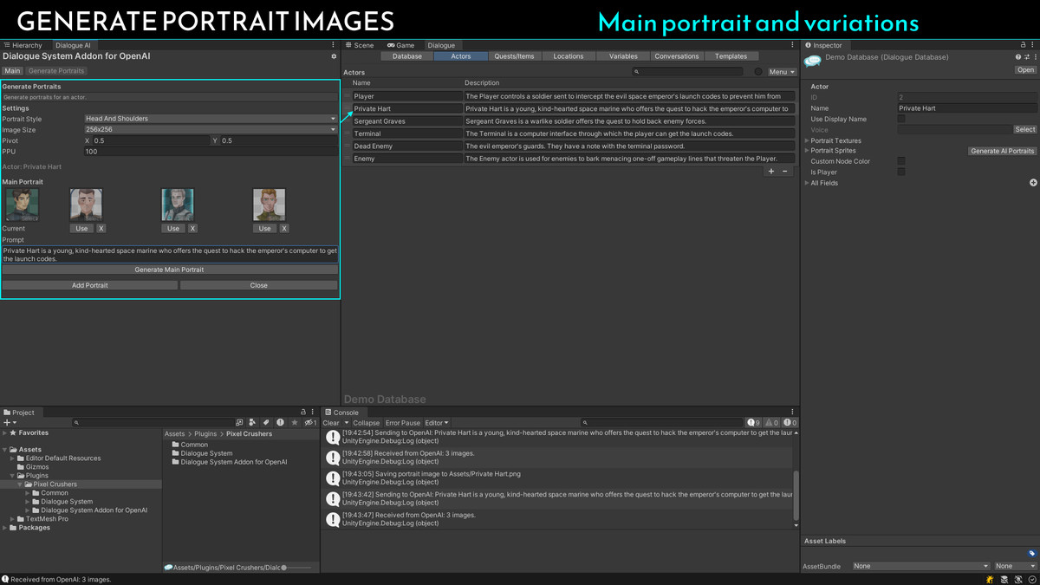Open Quests/Items database tab
1040x585 pixels.
click(x=514, y=56)
